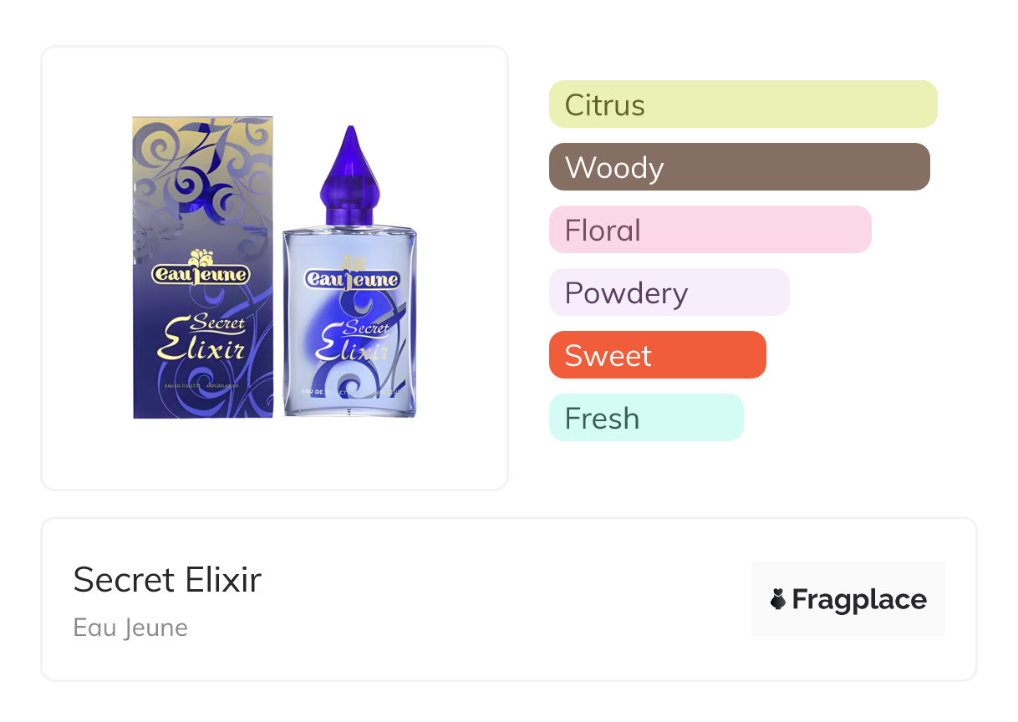
Task: Click the purple pointed bottle cap
Action: coord(349,175)
